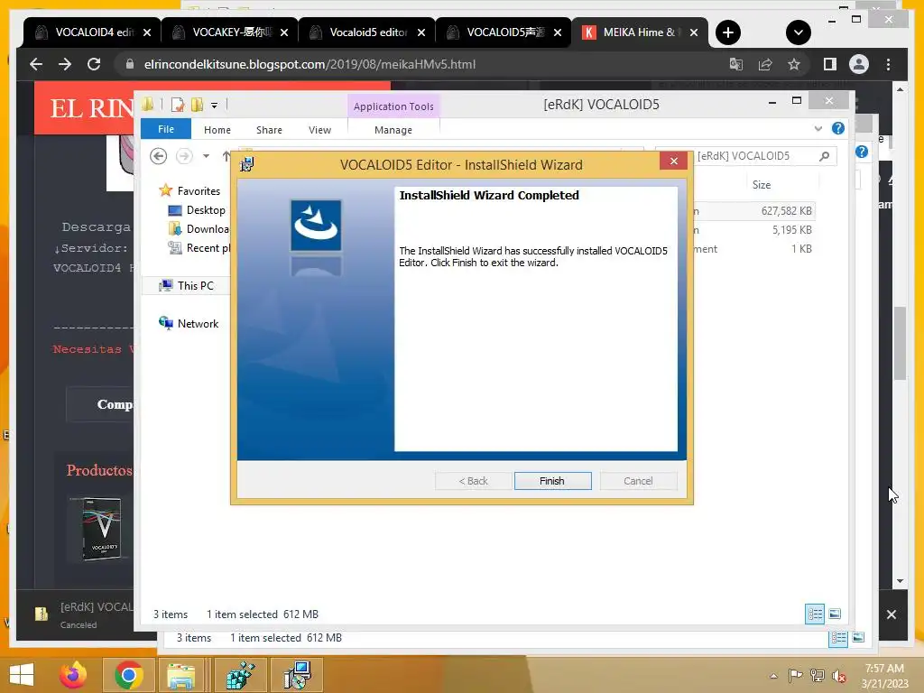Click New folder icon in quick access toolbar
This screenshot has height=693, width=924.
pyautogui.click(x=197, y=105)
